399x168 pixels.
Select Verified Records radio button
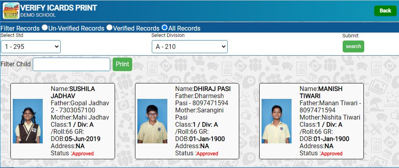point(109,27)
